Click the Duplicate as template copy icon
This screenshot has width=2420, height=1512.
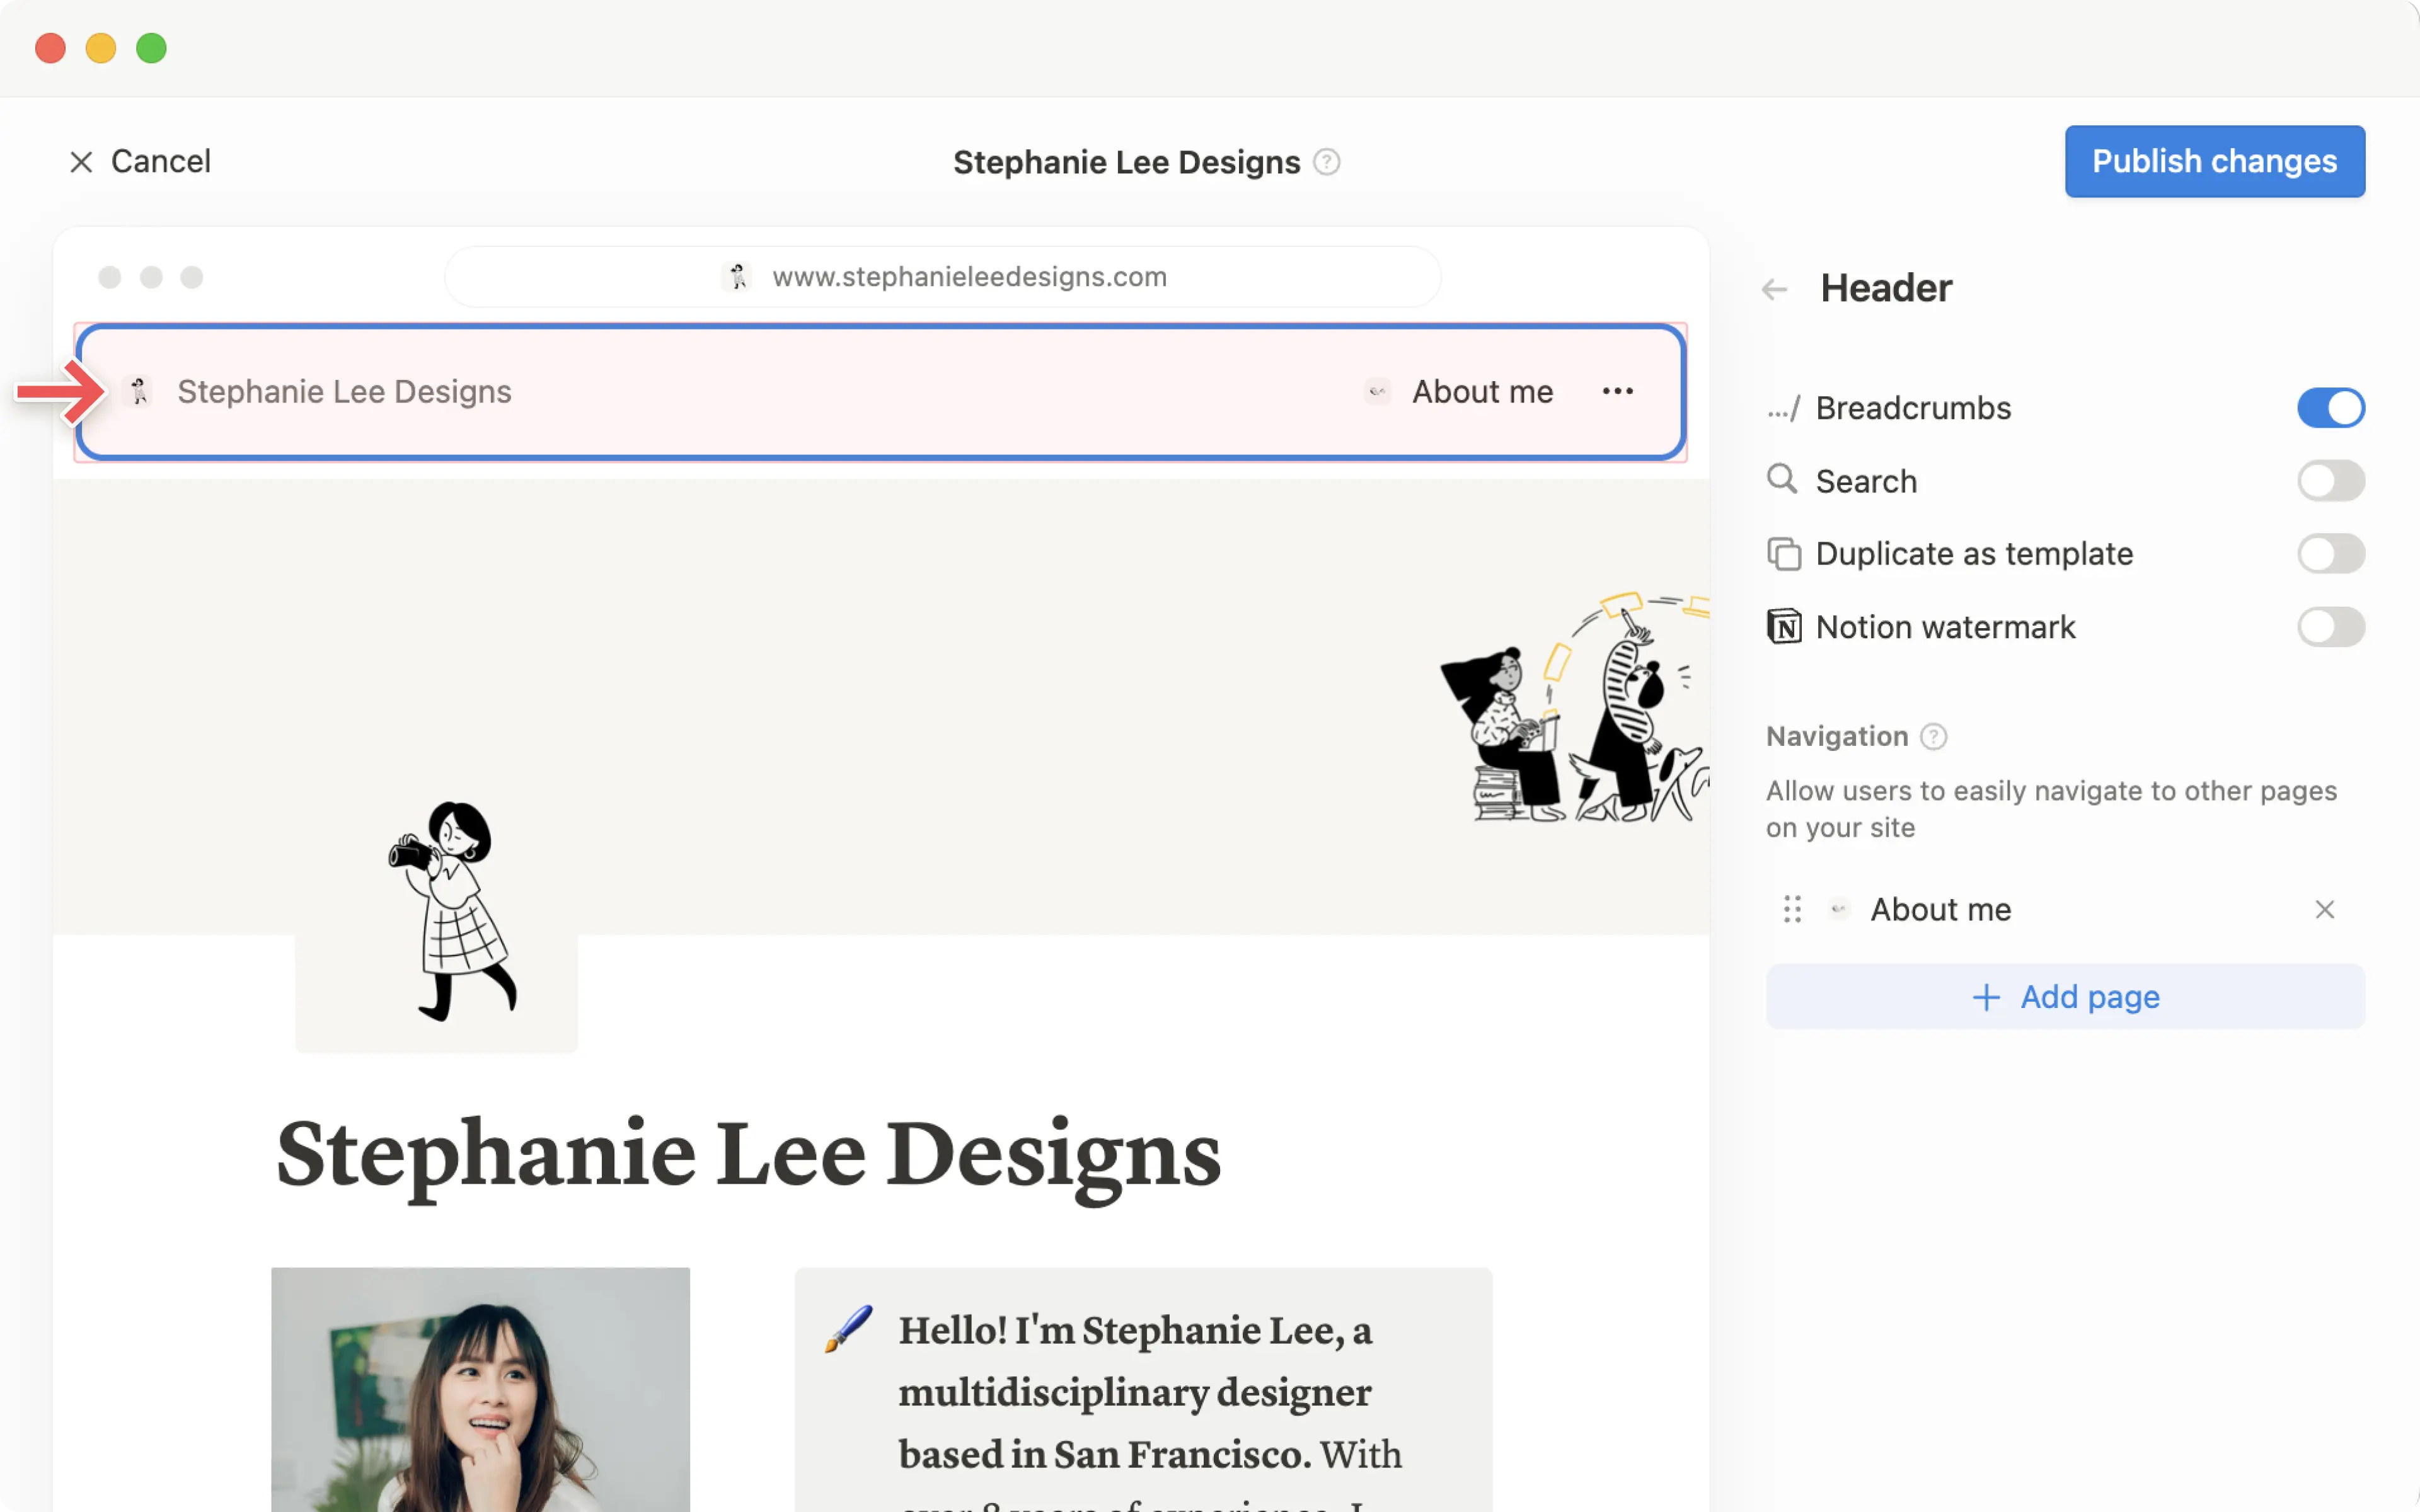1784,553
